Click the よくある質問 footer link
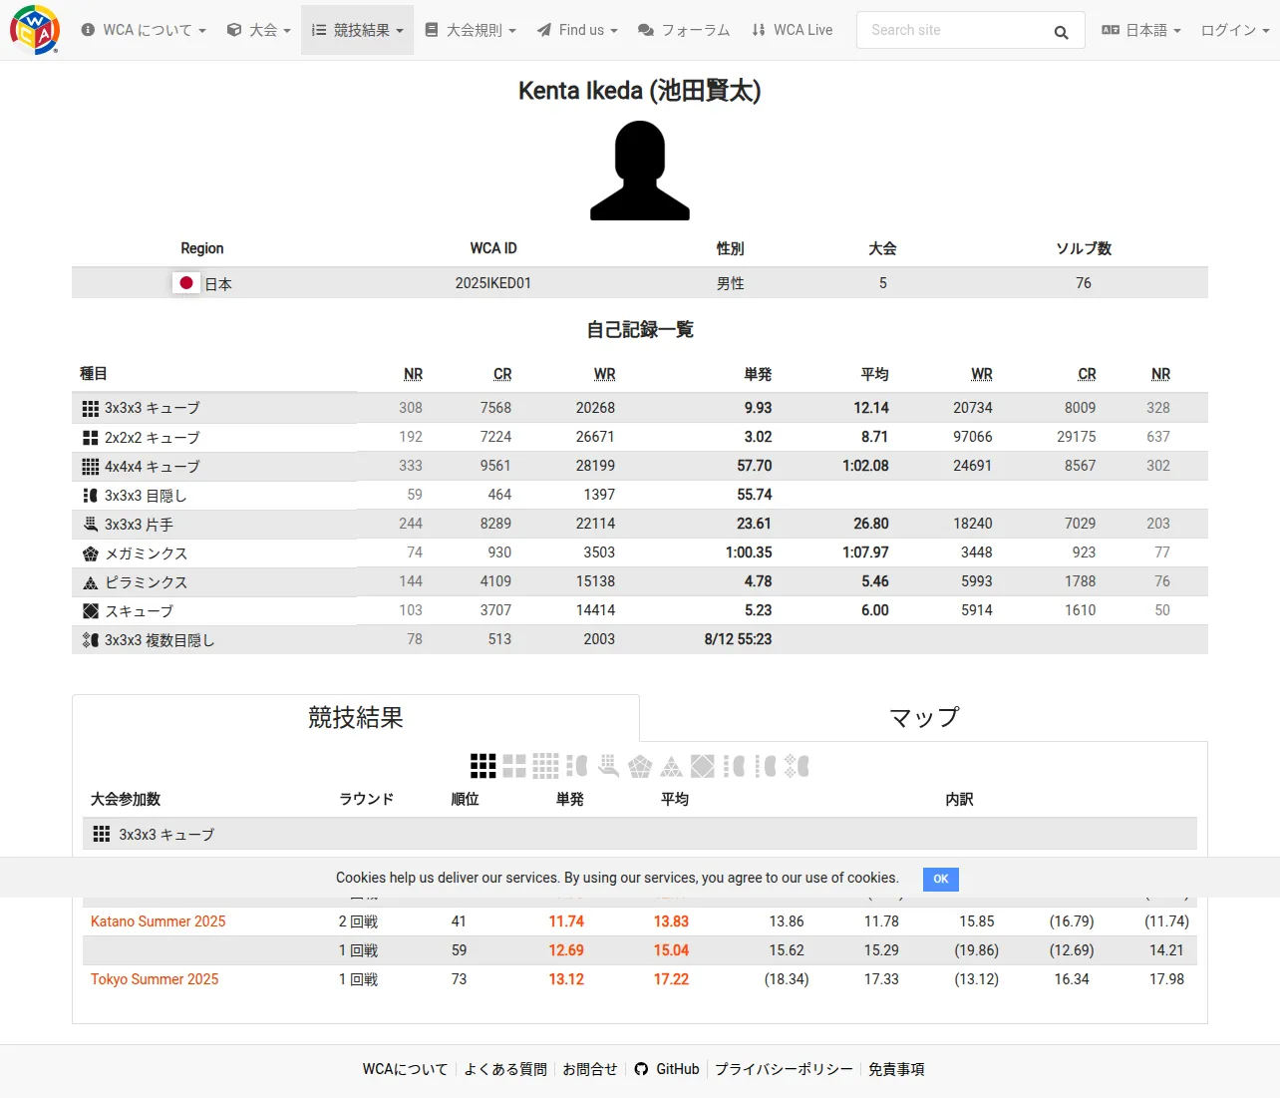The width and height of the screenshot is (1280, 1098). pos(505,1069)
